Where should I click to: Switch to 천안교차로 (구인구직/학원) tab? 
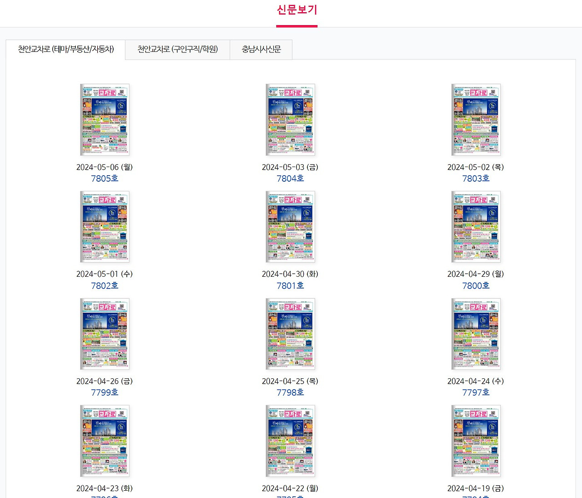pos(178,49)
